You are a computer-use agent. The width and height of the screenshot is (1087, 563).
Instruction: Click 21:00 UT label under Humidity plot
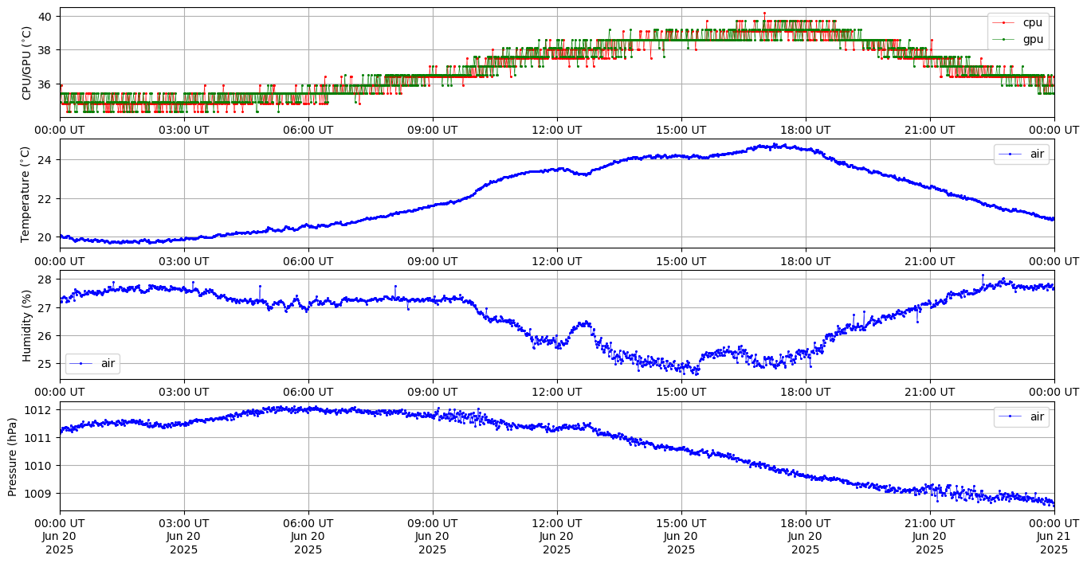(930, 392)
